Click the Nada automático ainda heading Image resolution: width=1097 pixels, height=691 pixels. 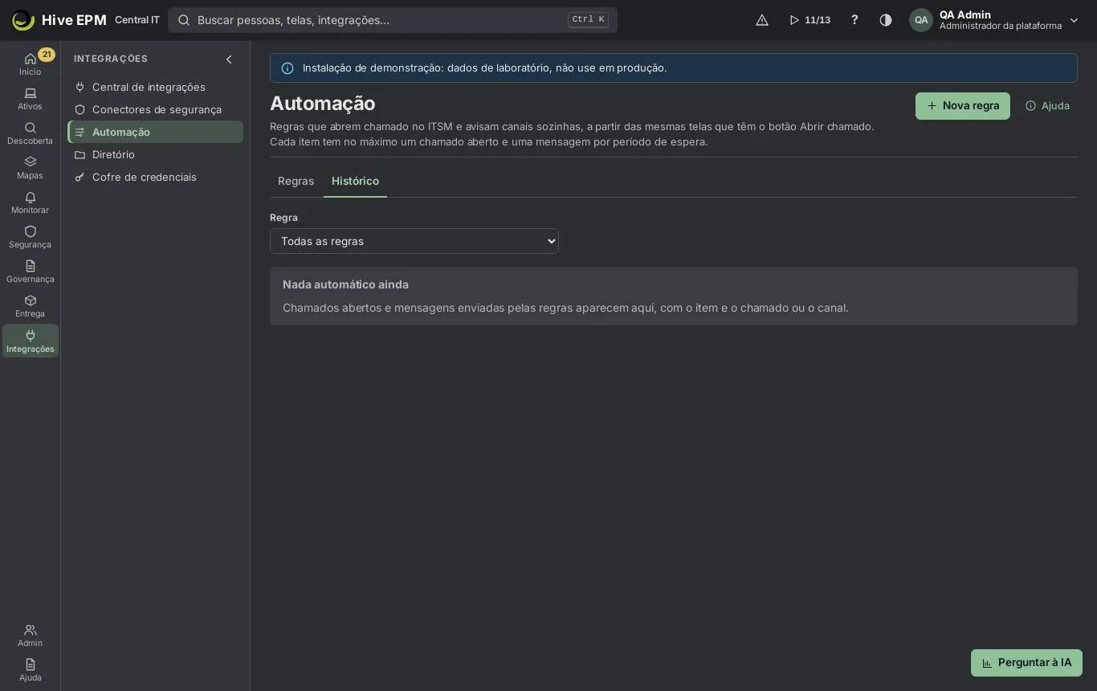345,284
